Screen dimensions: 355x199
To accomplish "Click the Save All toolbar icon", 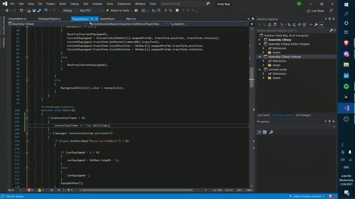I will pos(39,11).
